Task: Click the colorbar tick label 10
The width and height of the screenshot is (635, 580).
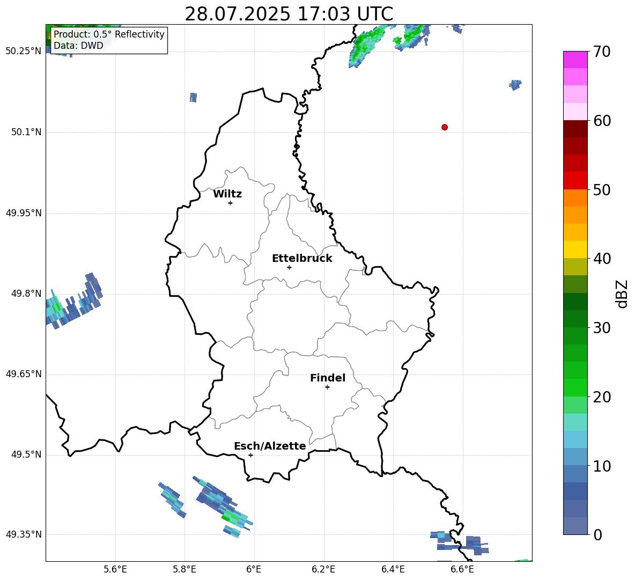Action: point(602,466)
